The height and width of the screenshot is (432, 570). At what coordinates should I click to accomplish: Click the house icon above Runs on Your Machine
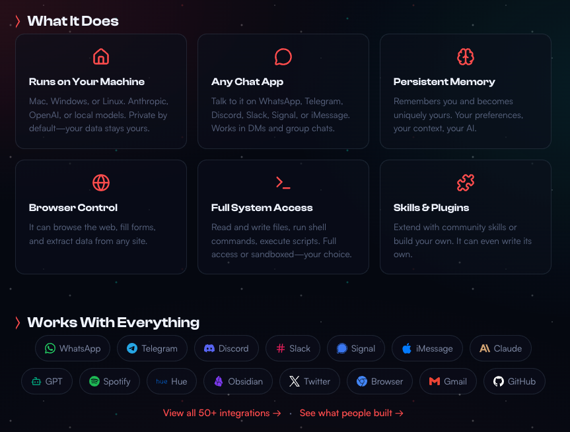pyautogui.click(x=101, y=56)
